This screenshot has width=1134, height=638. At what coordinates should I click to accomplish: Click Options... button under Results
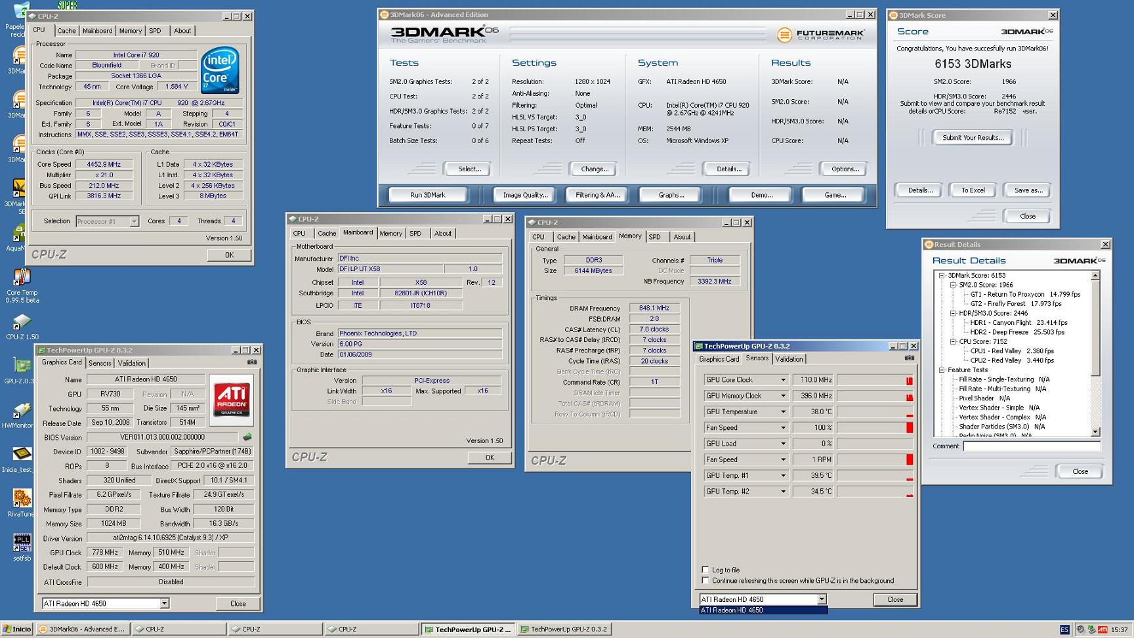pyautogui.click(x=845, y=169)
